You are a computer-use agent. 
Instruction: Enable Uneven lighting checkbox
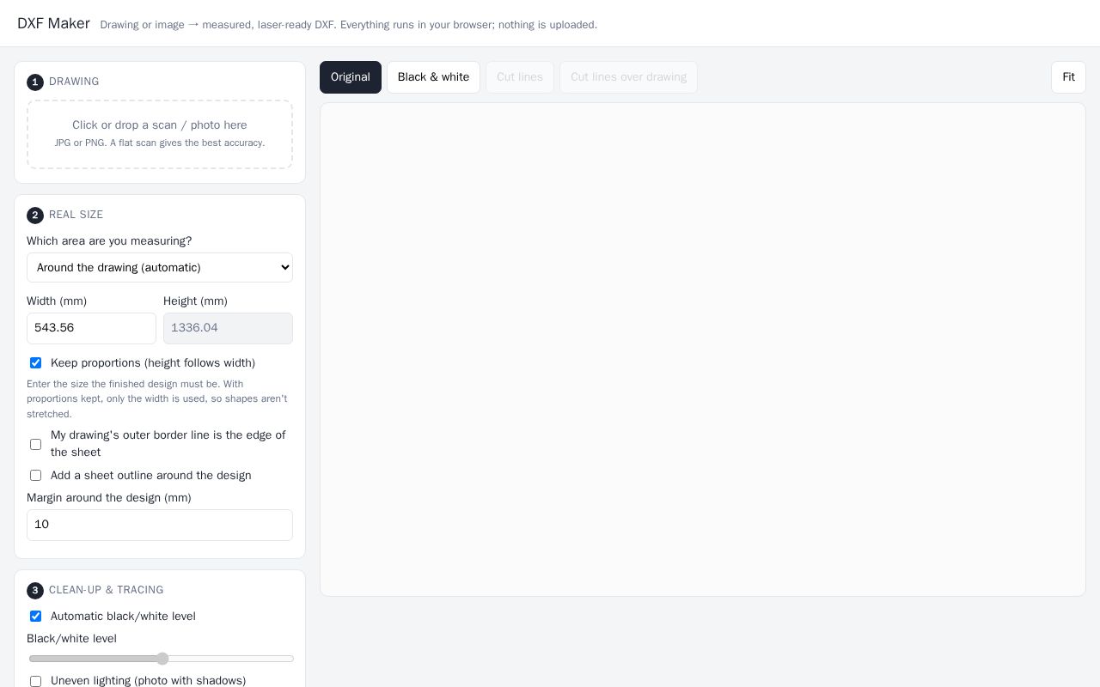click(x=35, y=681)
